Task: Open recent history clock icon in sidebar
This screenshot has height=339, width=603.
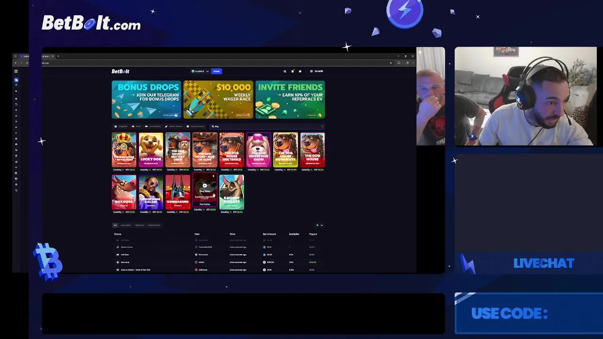Action: click(16, 104)
